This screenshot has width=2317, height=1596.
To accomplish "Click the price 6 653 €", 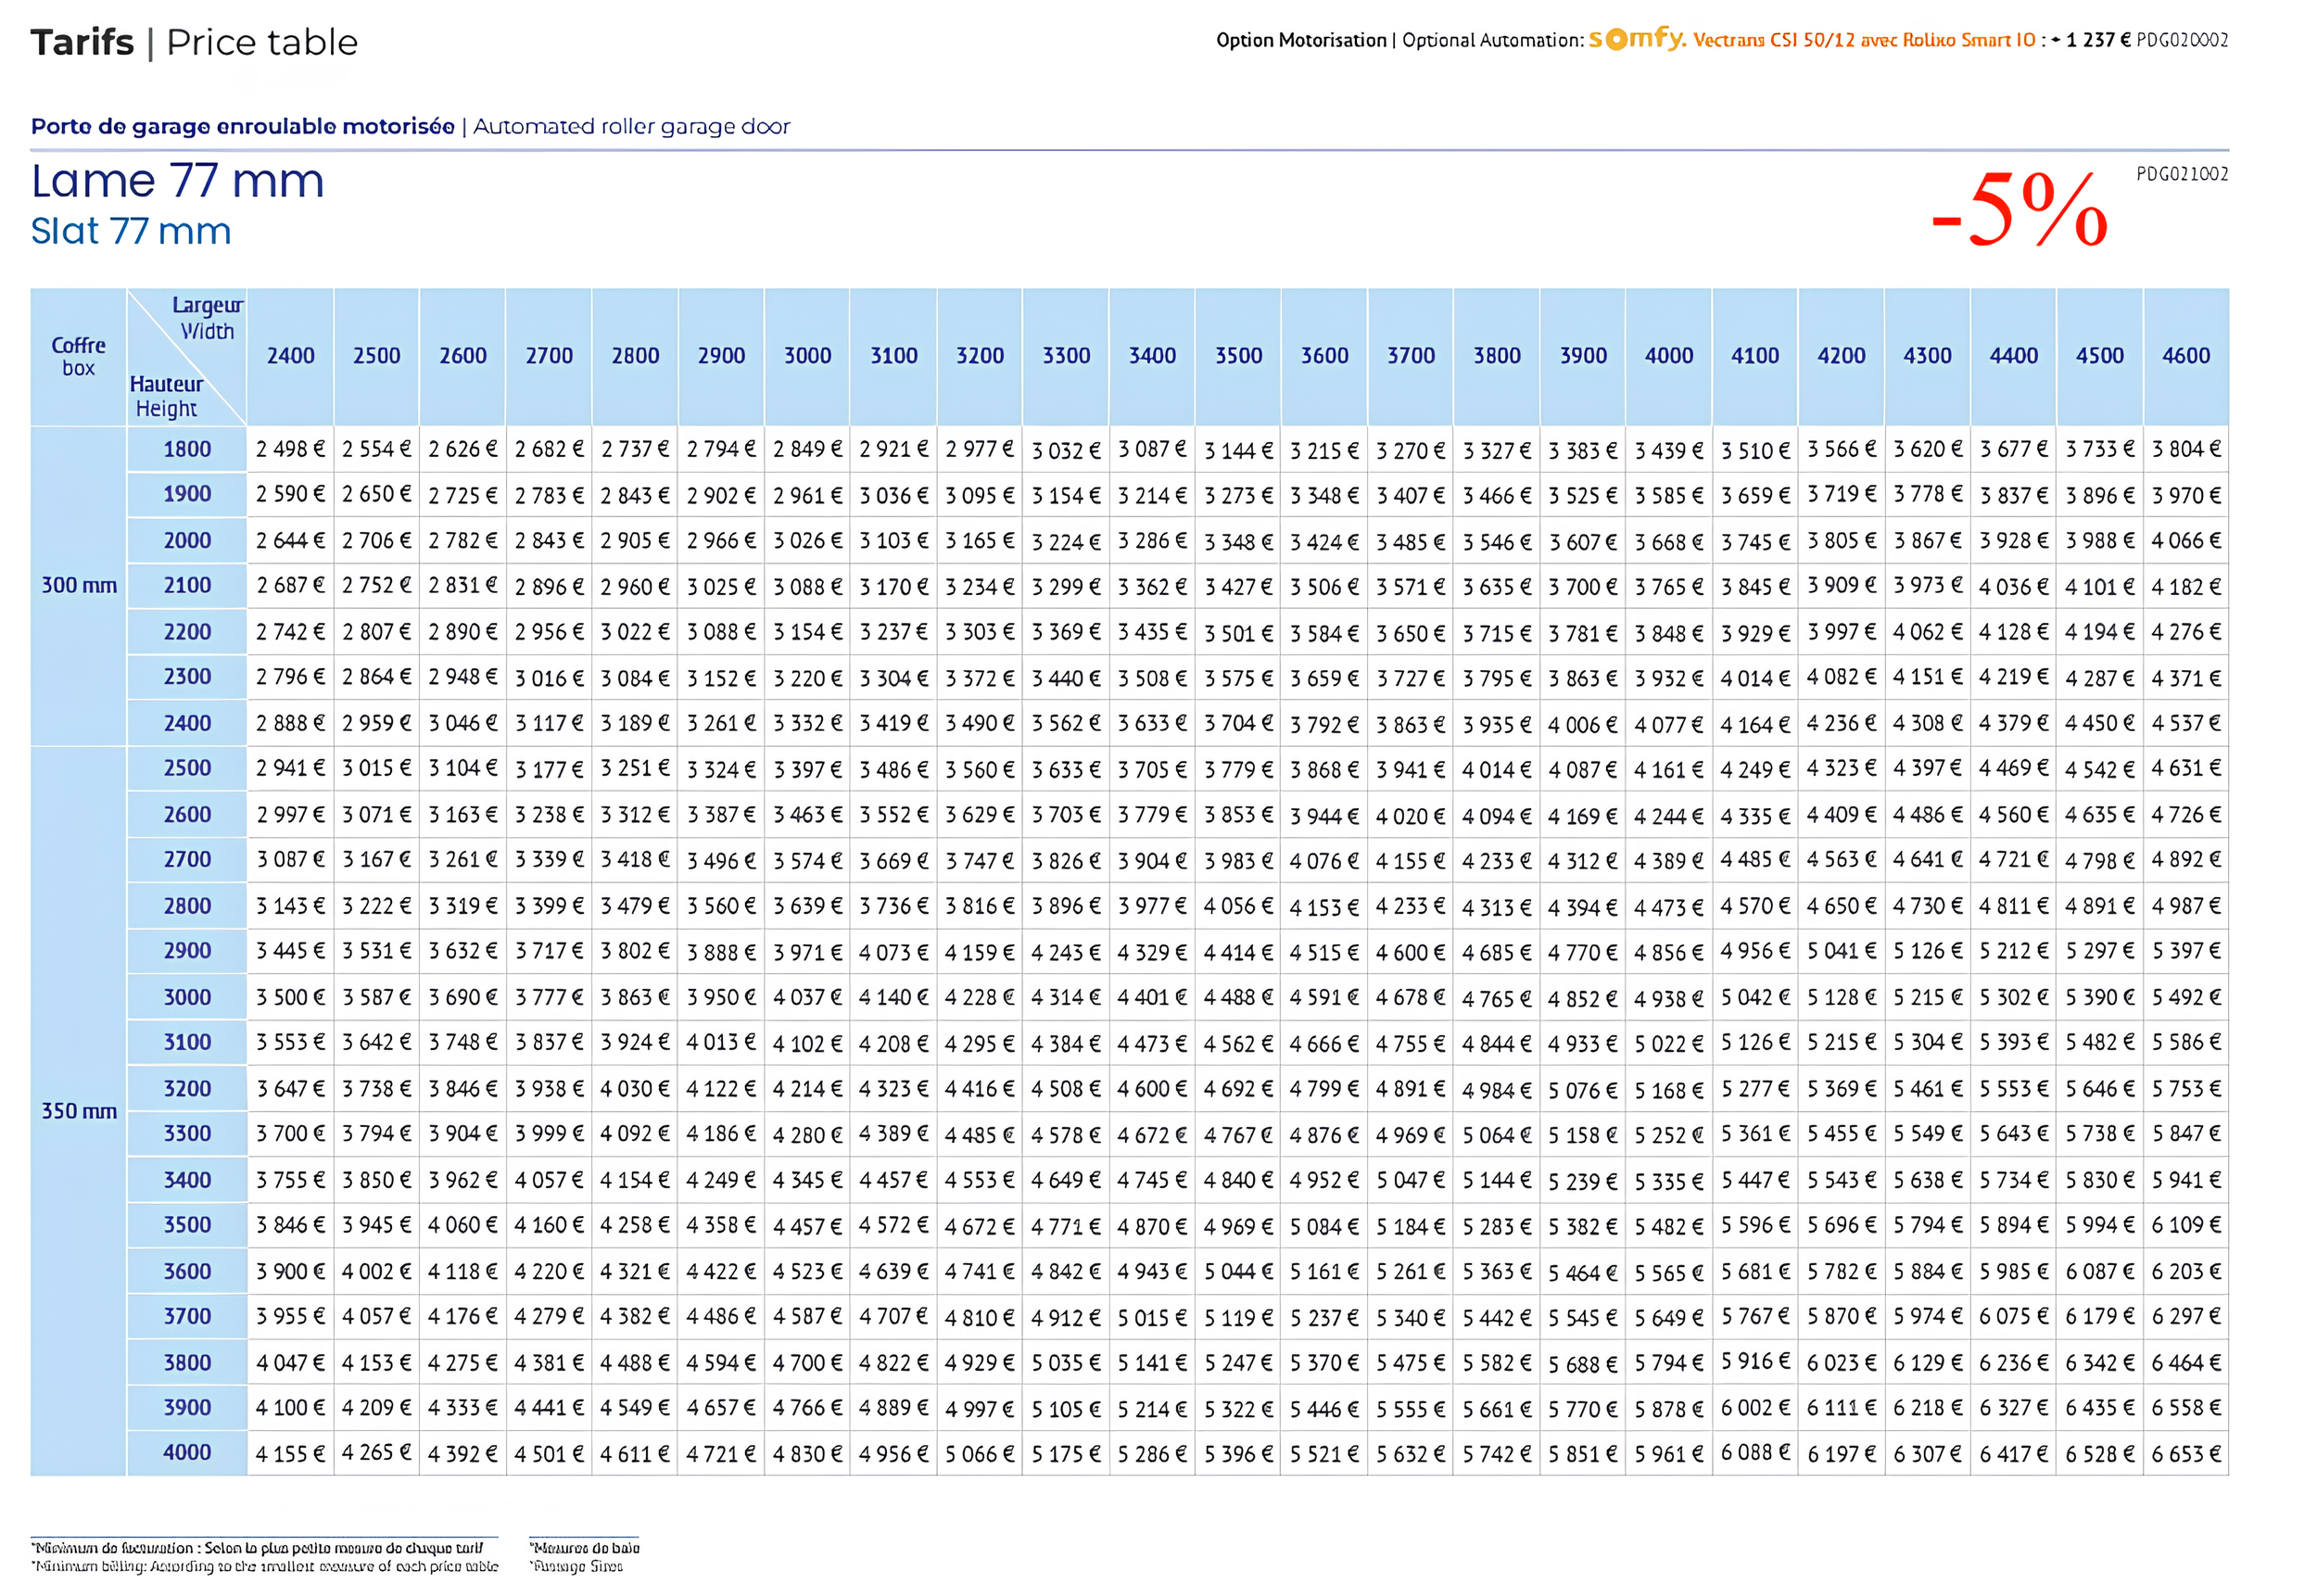I will [x=2185, y=1453].
